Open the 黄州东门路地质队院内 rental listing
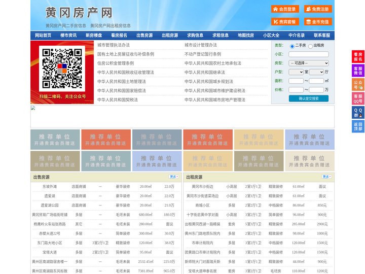365x274 pixels. coord(202,233)
